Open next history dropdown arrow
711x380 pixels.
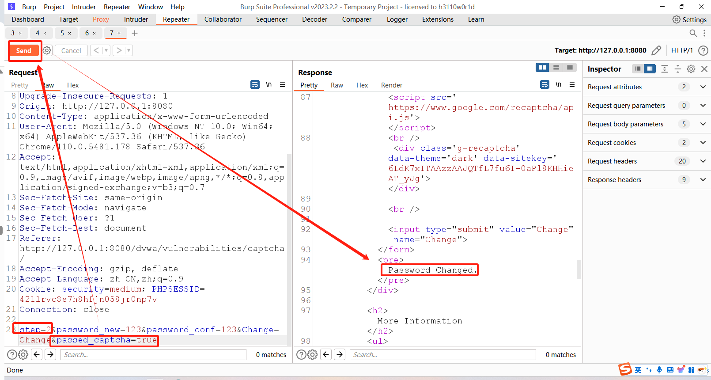[x=129, y=50]
